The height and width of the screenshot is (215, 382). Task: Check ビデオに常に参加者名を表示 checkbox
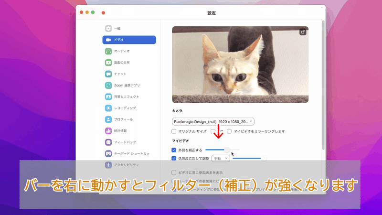point(174,172)
